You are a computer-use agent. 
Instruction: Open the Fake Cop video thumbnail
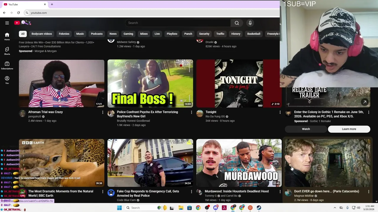[150, 163]
